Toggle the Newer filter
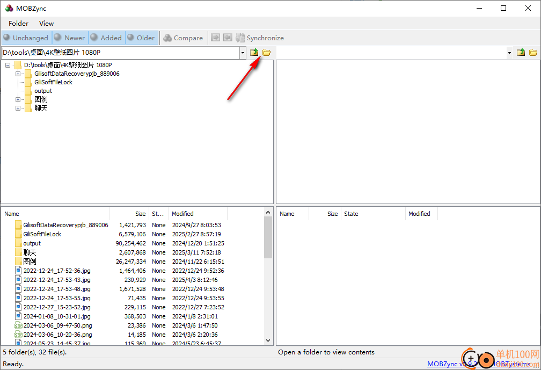Image resolution: width=541 pixels, height=370 pixels. (x=70, y=38)
